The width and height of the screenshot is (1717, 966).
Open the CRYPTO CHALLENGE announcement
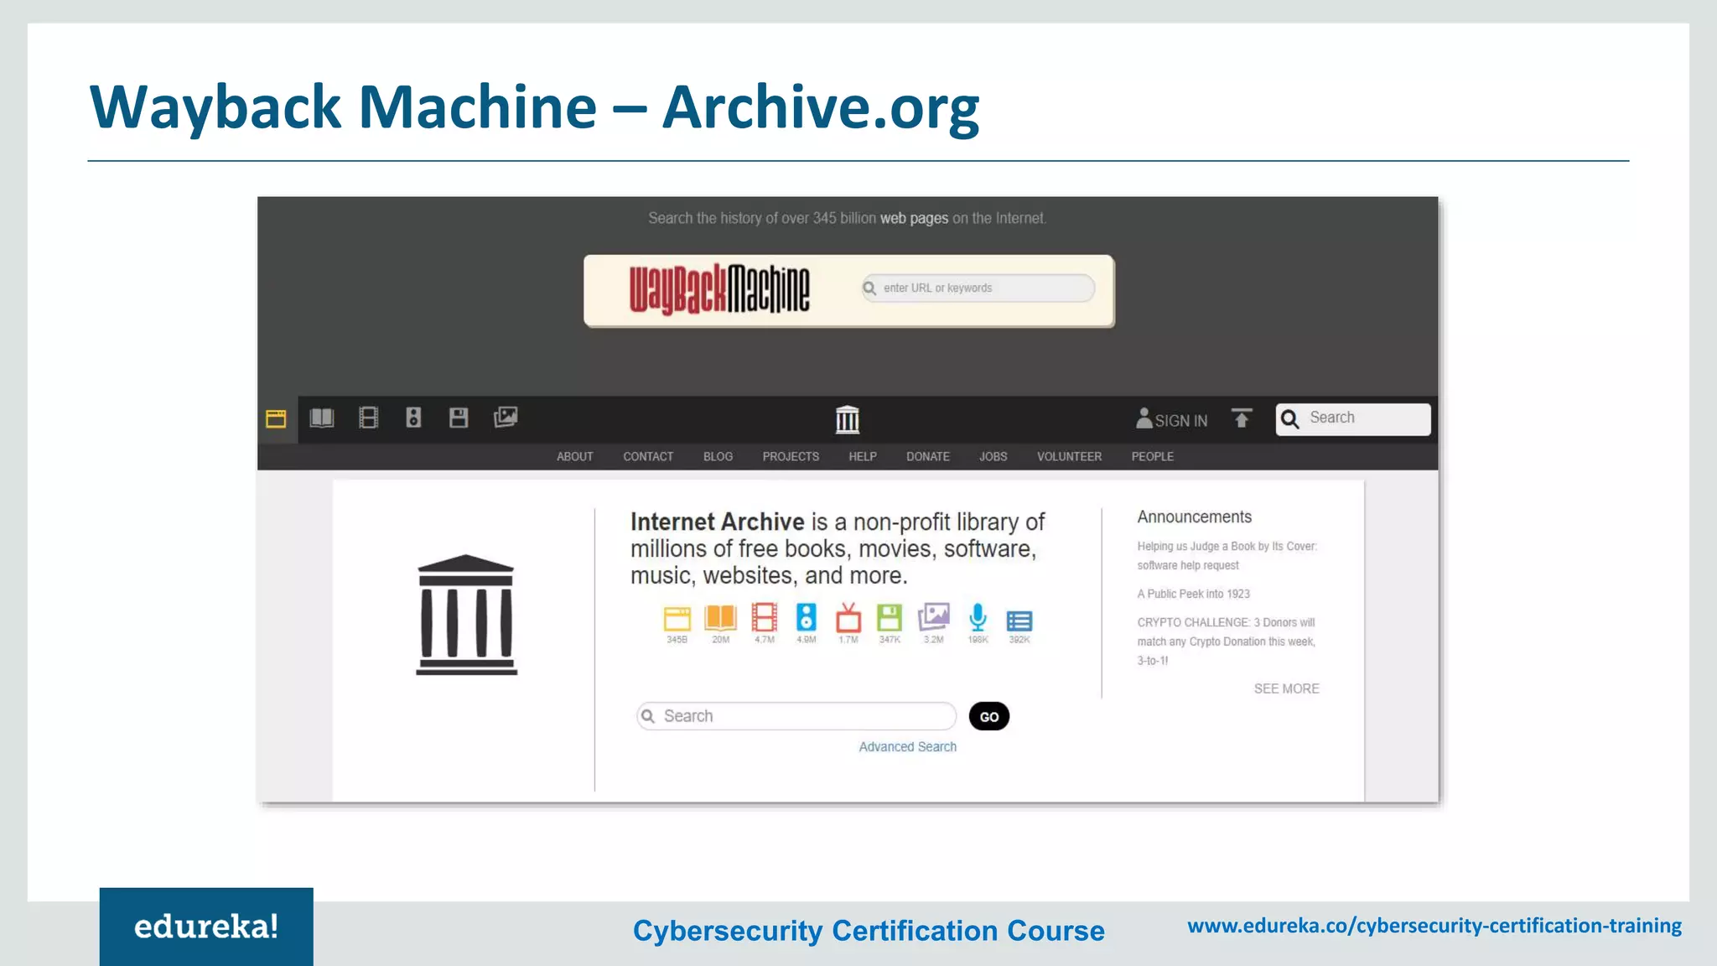coord(1227,641)
